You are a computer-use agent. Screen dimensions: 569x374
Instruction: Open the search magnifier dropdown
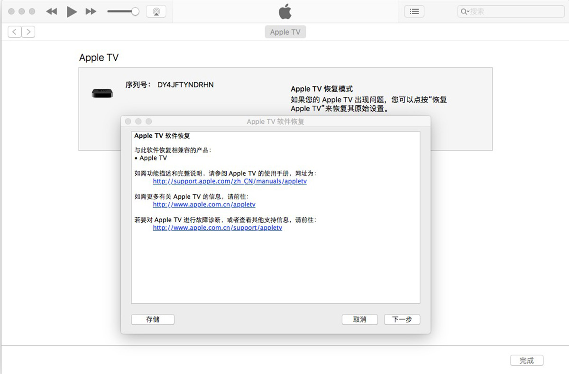[x=465, y=11]
